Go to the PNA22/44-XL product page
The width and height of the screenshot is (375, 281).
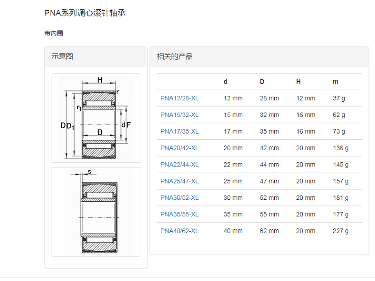[x=179, y=165]
